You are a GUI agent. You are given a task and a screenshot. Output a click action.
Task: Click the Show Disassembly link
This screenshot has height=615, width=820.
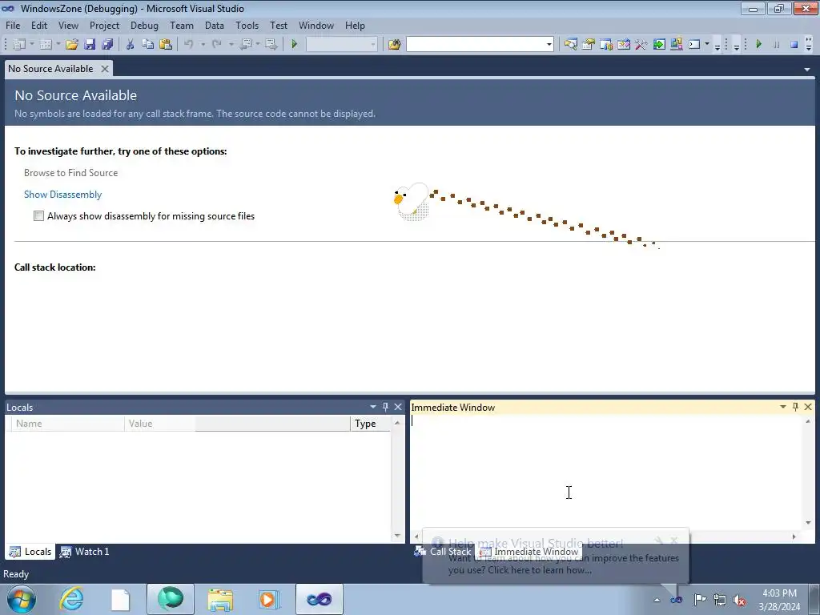(62, 195)
